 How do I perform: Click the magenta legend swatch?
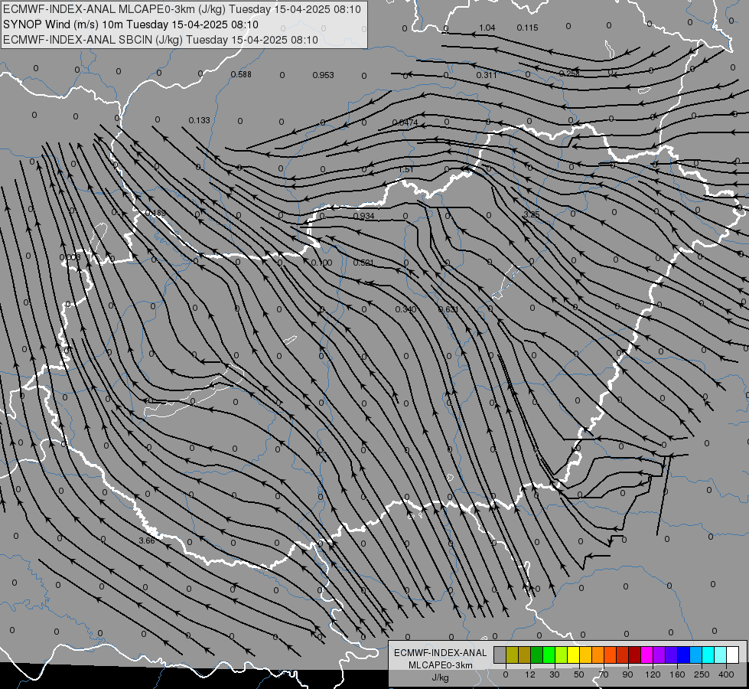(x=646, y=655)
